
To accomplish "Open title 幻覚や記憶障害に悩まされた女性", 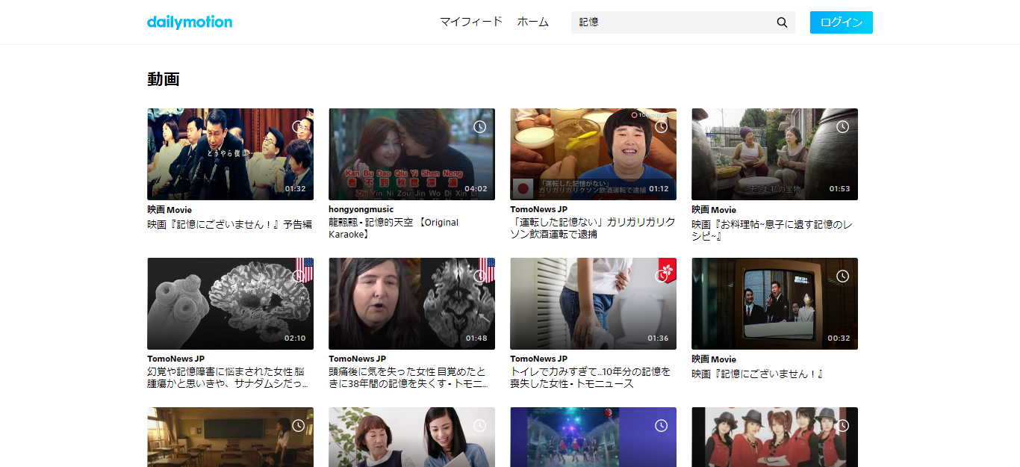I will click(228, 378).
